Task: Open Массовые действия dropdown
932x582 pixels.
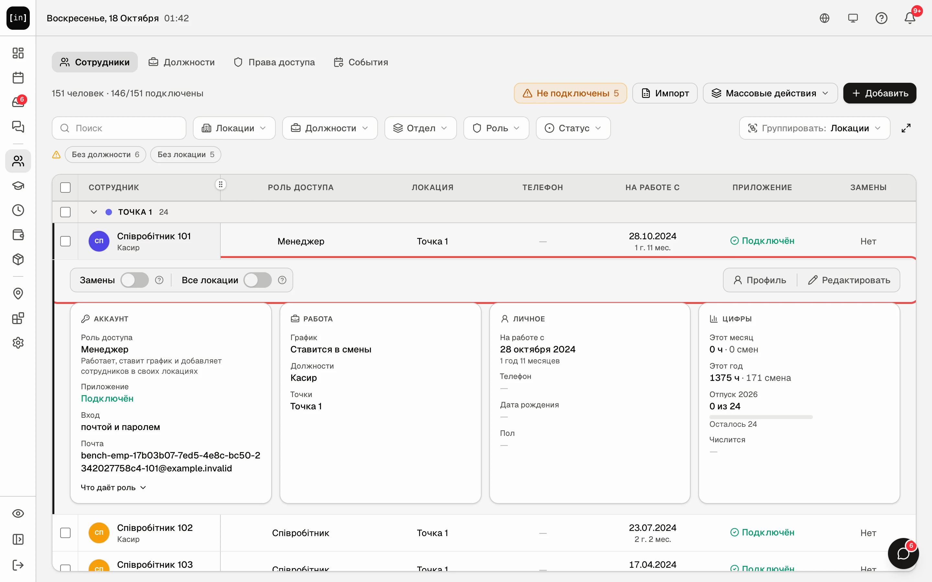Action: pos(770,93)
